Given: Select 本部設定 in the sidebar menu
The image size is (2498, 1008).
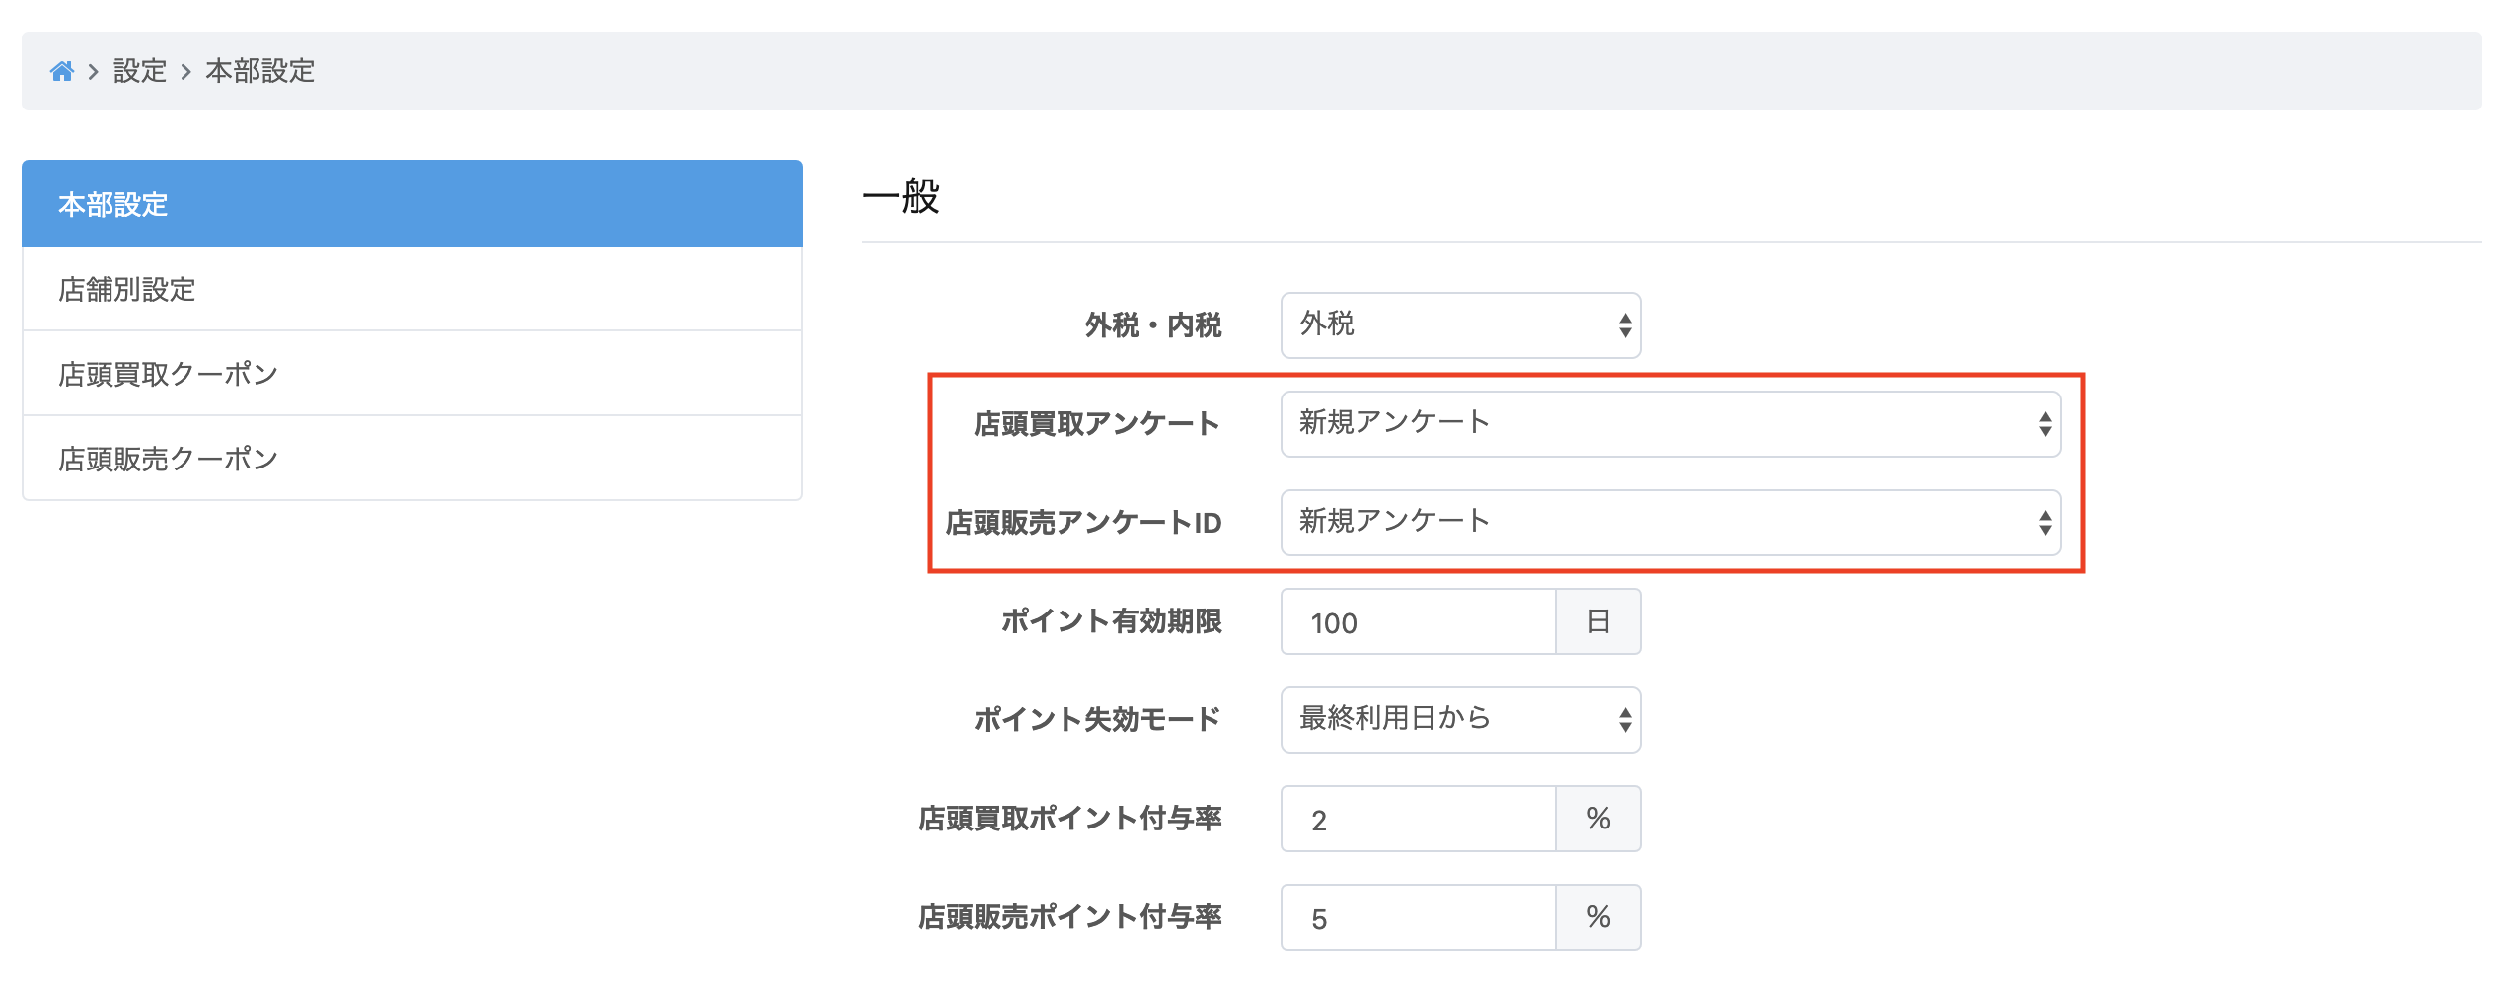Looking at the screenshot, I should click(412, 203).
